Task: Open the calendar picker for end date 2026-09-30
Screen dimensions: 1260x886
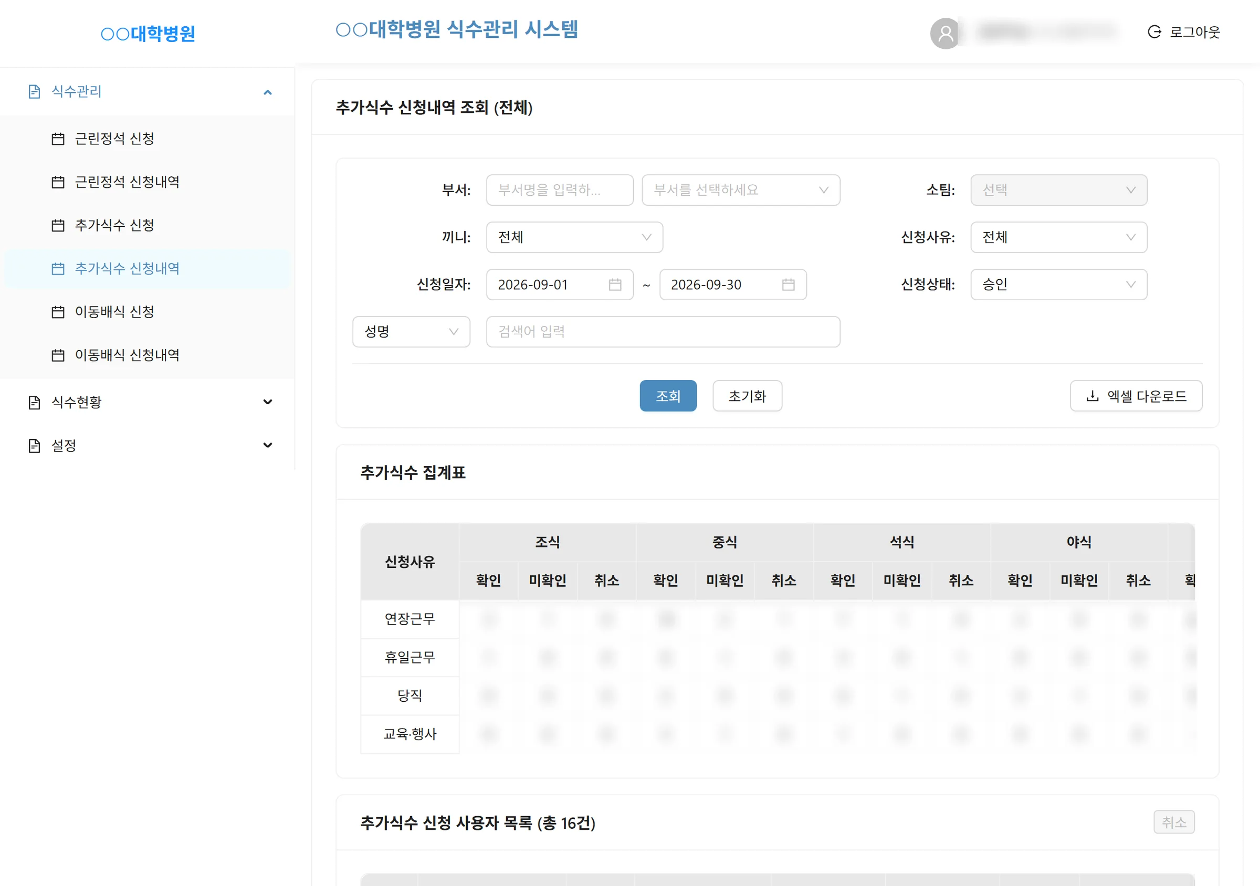Action: point(788,284)
